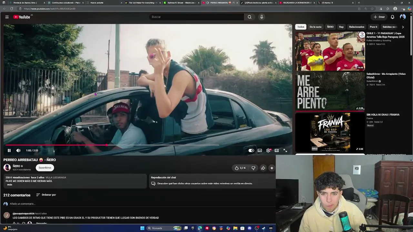The width and height of the screenshot is (413, 232).
Task: Open the chat replay panel
Action: (x=213, y=180)
